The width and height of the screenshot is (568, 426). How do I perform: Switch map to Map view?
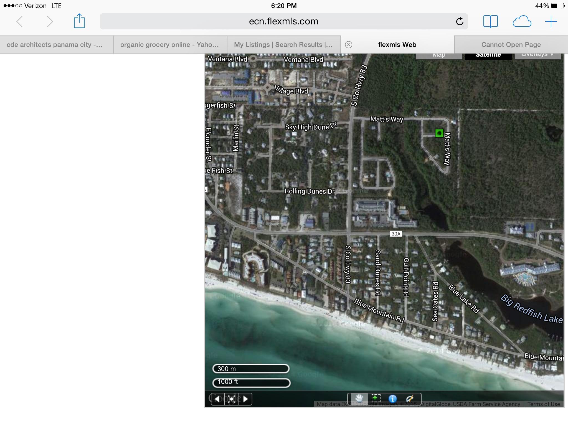coord(439,55)
